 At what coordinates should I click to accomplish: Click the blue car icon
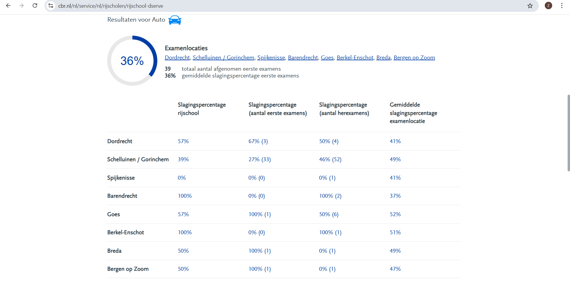[175, 20]
